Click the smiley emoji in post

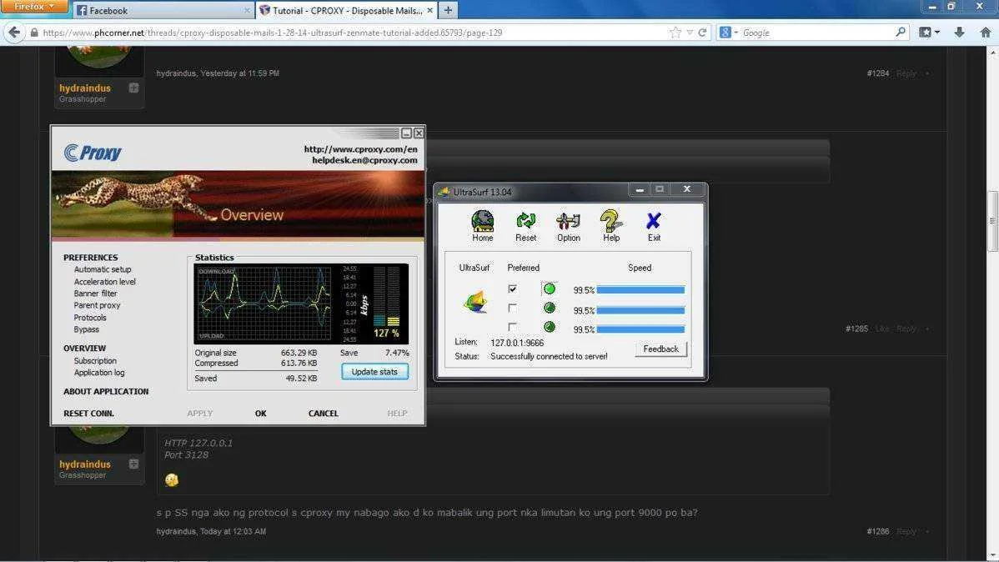click(172, 479)
